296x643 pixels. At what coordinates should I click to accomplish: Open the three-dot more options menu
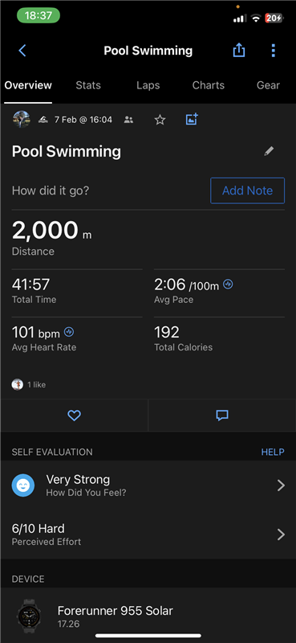(273, 51)
